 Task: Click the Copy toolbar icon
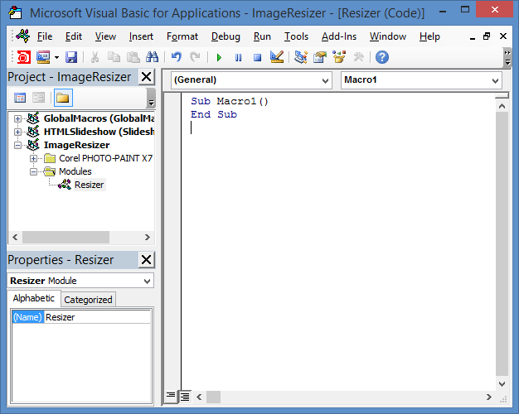[114, 57]
